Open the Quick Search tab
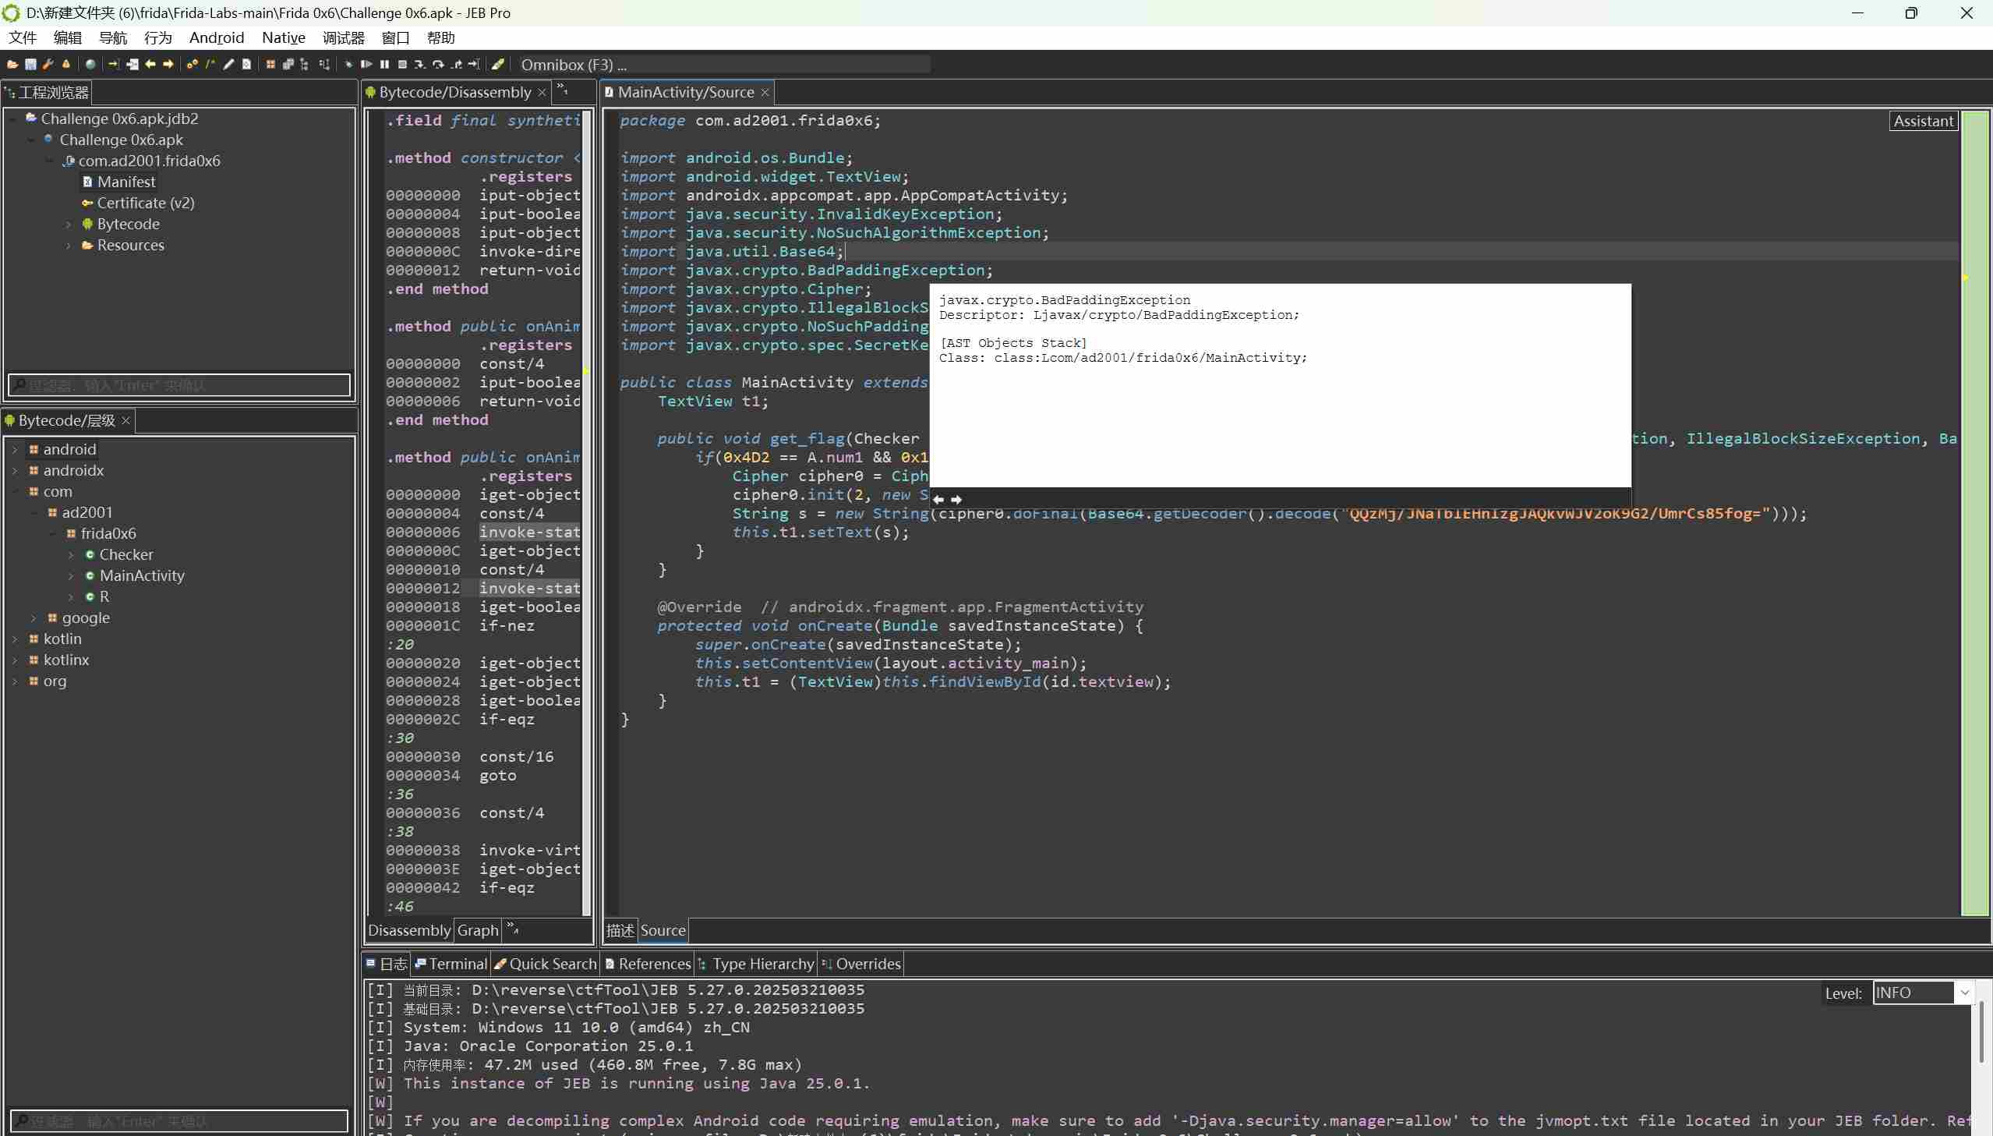The height and width of the screenshot is (1136, 1993). (x=545, y=964)
